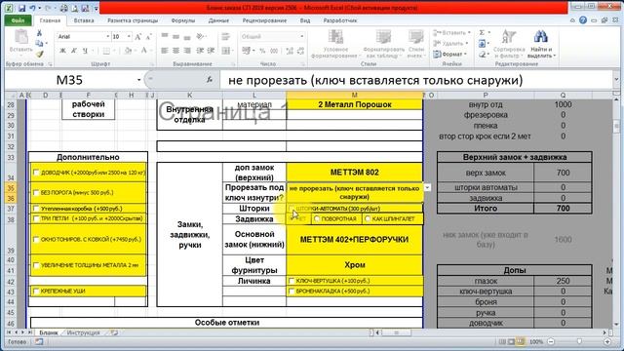Expand the Name Box dropdown next to M35
The width and height of the screenshot is (624, 351).
[x=138, y=80]
